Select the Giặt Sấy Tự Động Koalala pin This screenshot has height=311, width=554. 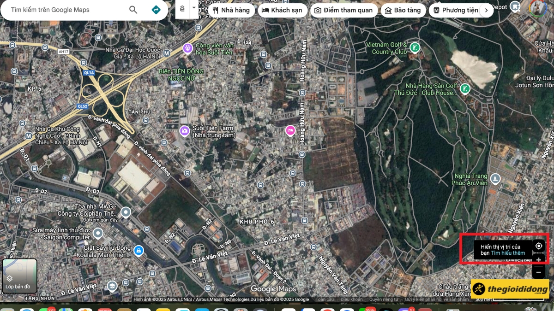138,251
